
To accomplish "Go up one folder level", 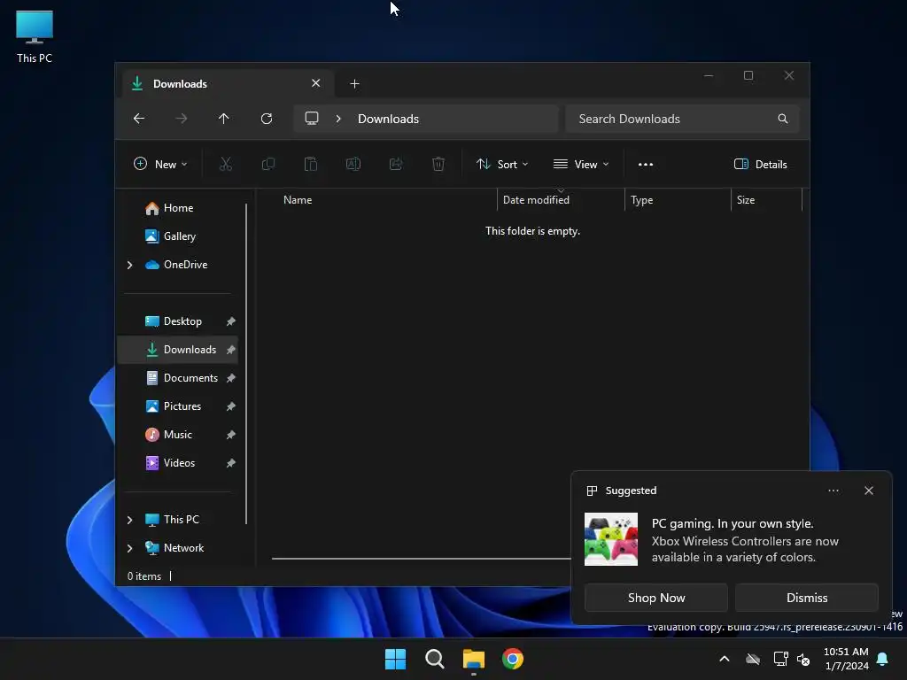I will 224,119.
